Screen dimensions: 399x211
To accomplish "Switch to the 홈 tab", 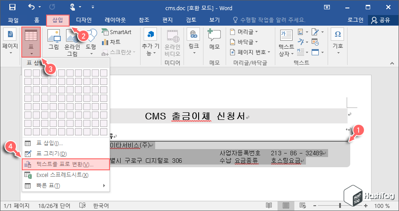I will pyautogui.click(x=37, y=20).
